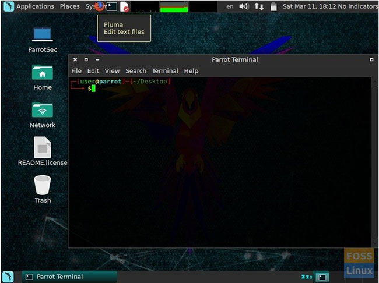This screenshot has width=379, height=283.
Task: Launch terminal from top panel launcher
Action: tap(112, 6)
